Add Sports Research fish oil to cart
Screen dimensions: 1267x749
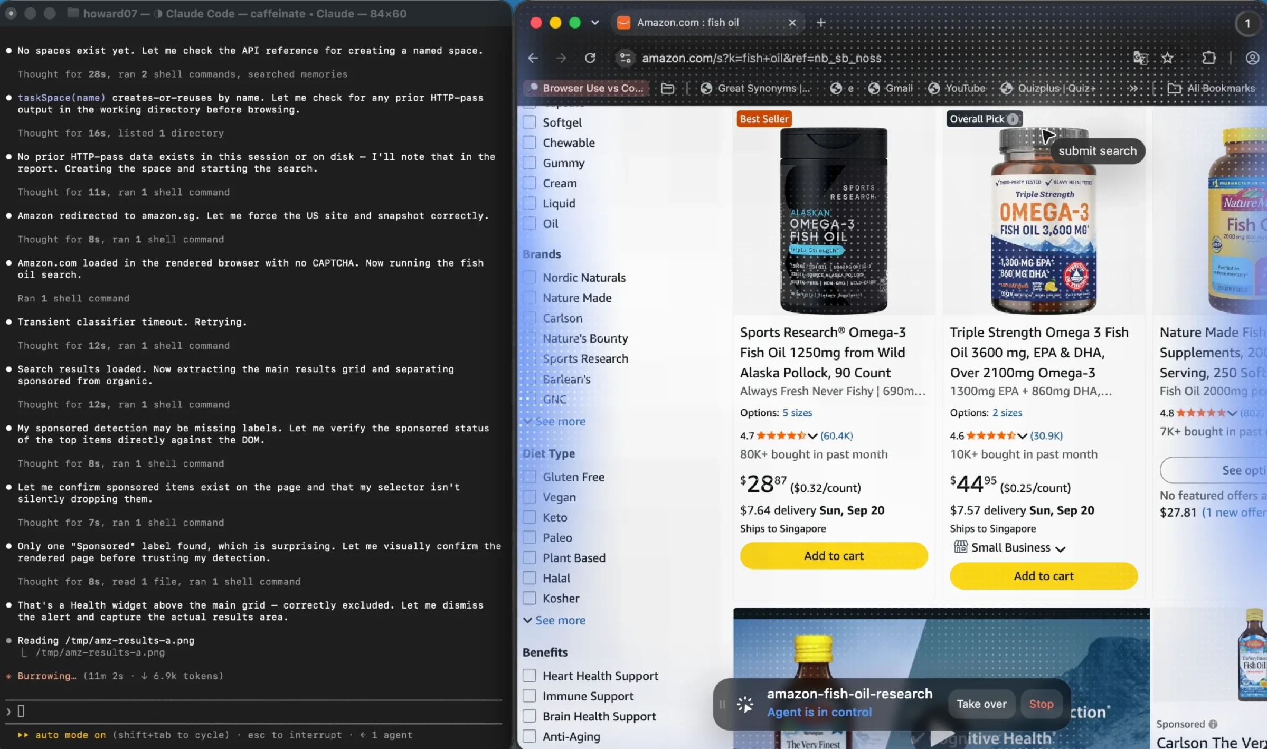[x=834, y=556]
